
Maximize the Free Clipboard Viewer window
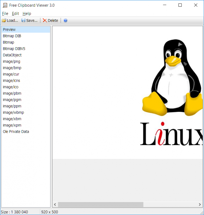180,5
